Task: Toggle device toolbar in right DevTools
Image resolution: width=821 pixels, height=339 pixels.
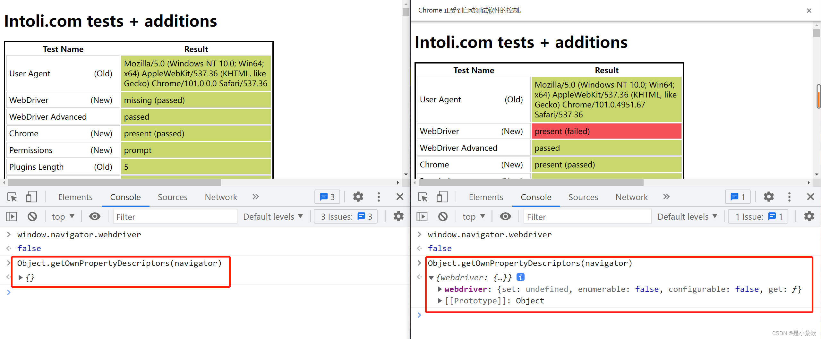Action: [442, 197]
